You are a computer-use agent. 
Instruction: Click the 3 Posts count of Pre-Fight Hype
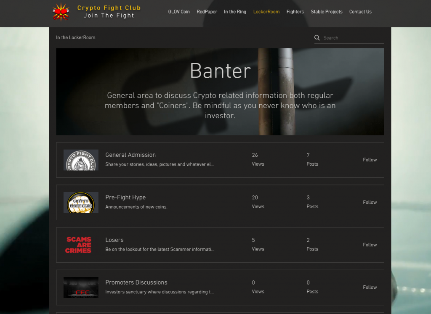(312, 202)
